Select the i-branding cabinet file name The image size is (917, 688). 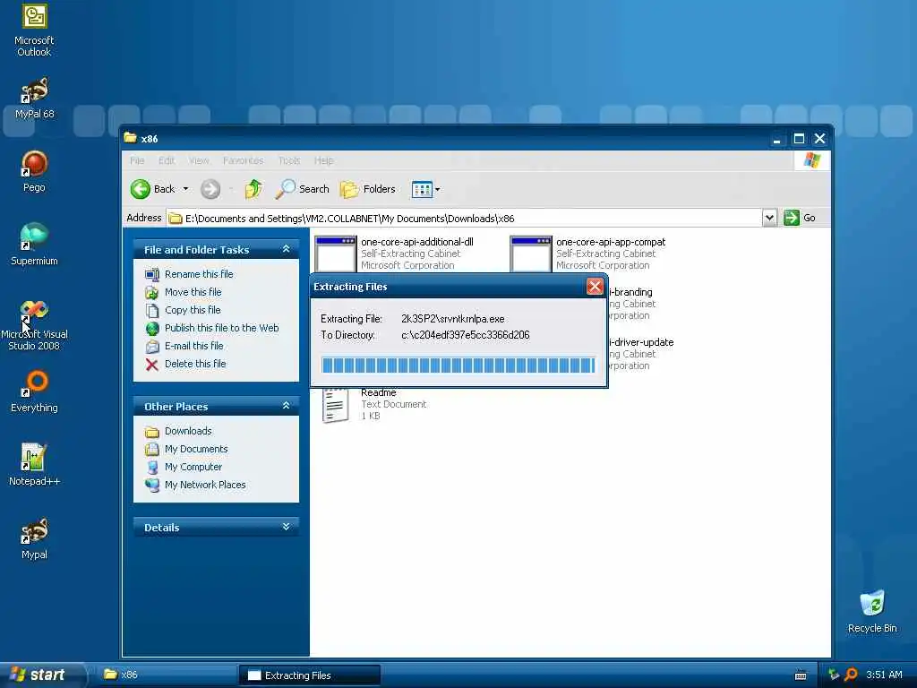click(x=630, y=292)
